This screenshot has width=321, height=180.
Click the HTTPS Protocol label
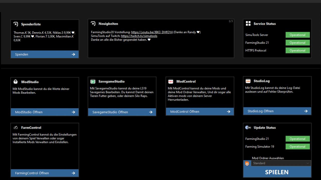pos(256,50)
